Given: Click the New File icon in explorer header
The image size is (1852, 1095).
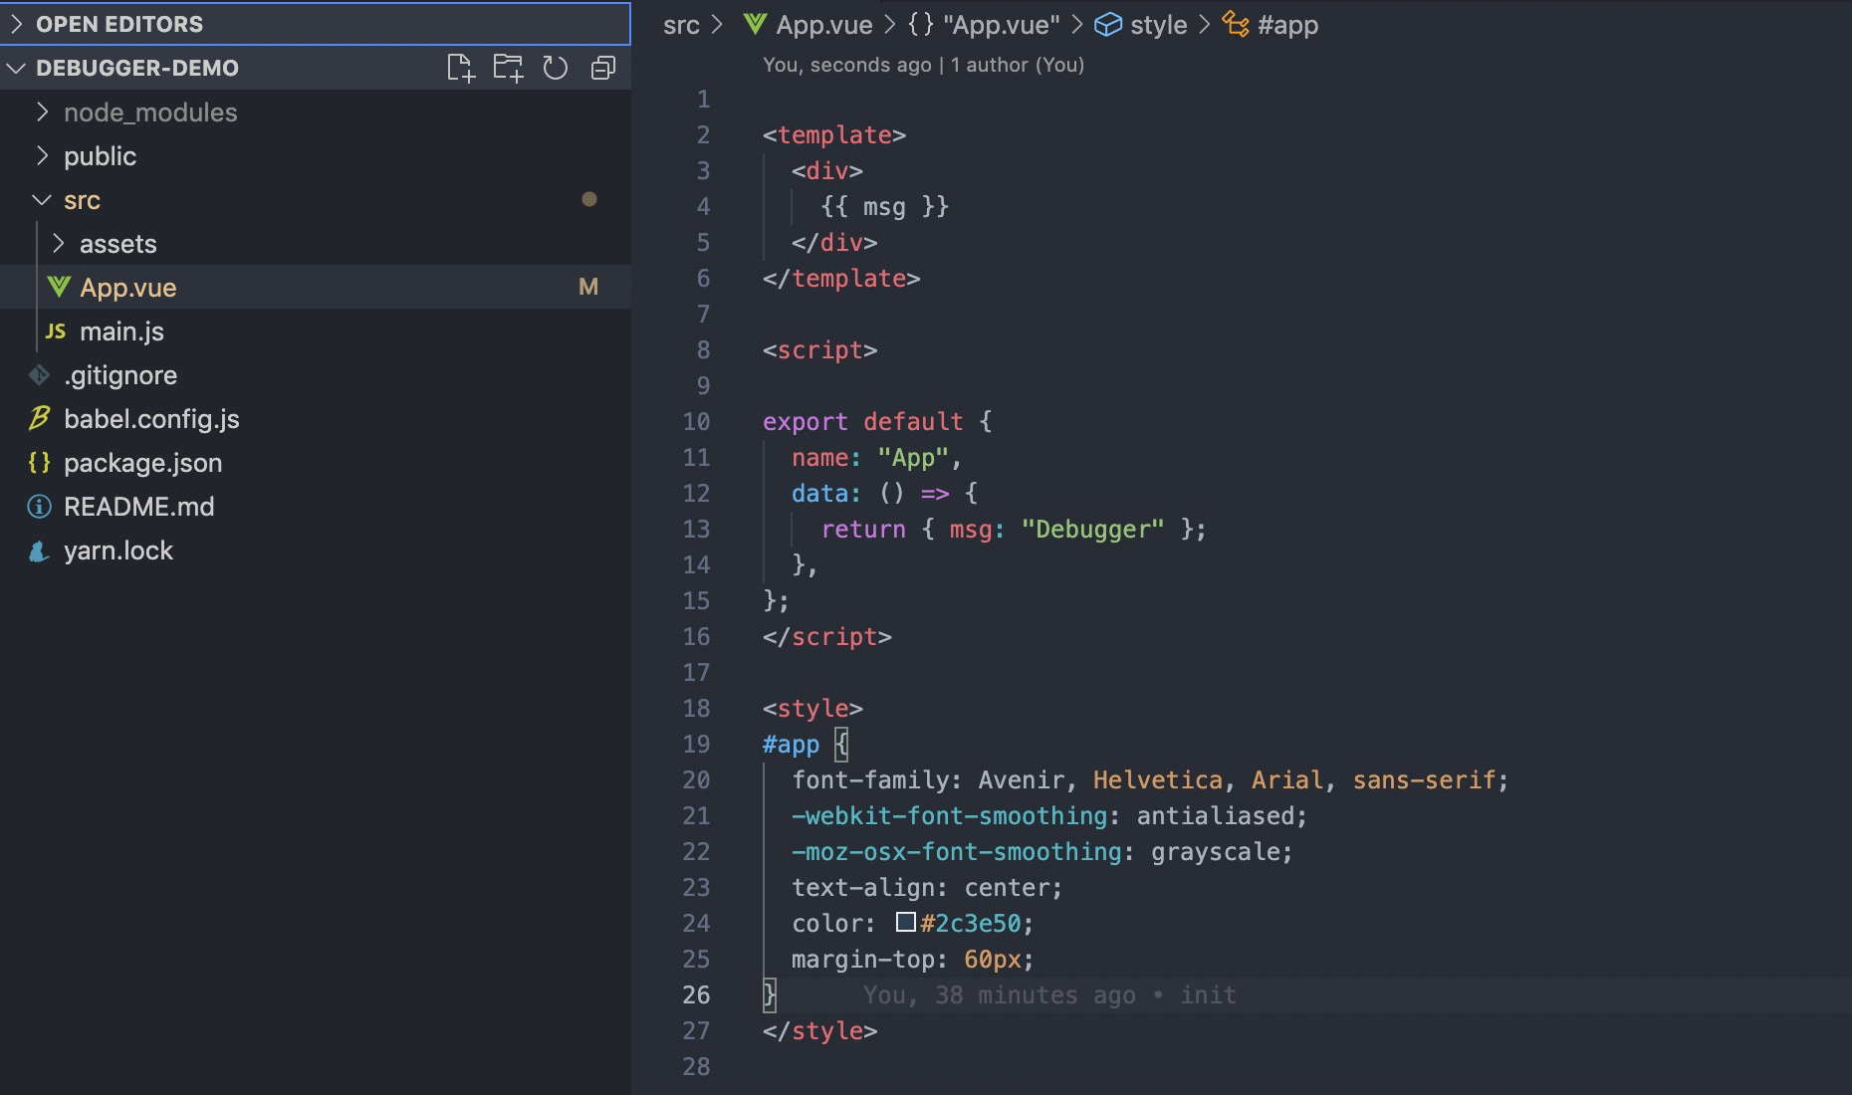Looking at the screenshot, I should pyautogui.click(x=460, y=68).
